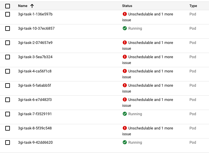209x153 pixels.
Task: Open the 3gi-task-4-ca56f1c8 workload
Action: pyautogui.click(x=35, y=71)
